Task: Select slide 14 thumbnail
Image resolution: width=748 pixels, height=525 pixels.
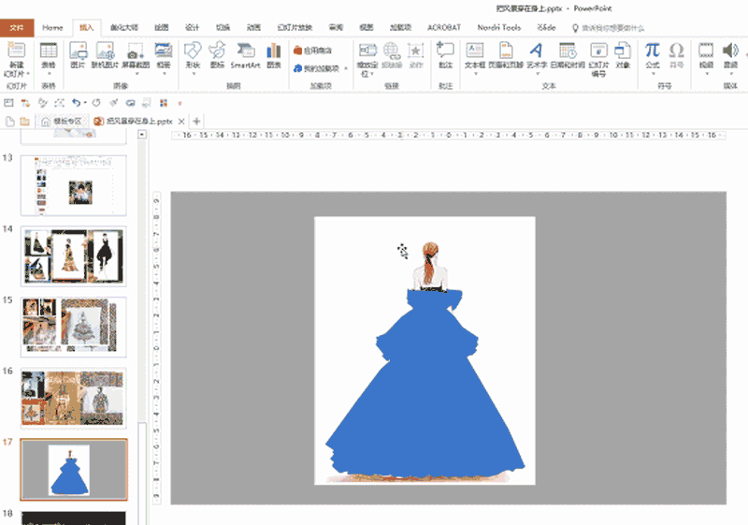Action: coord(74,256)
